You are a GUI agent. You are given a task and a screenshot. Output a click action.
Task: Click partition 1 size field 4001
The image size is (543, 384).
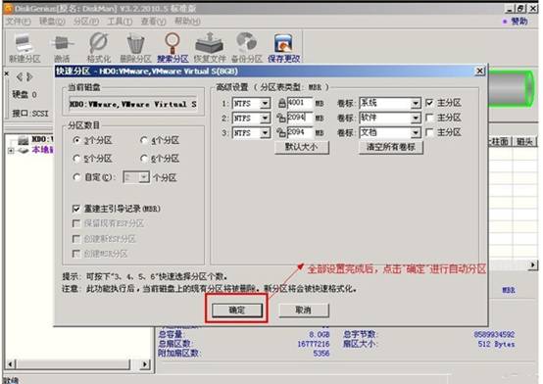coord(300,103)
